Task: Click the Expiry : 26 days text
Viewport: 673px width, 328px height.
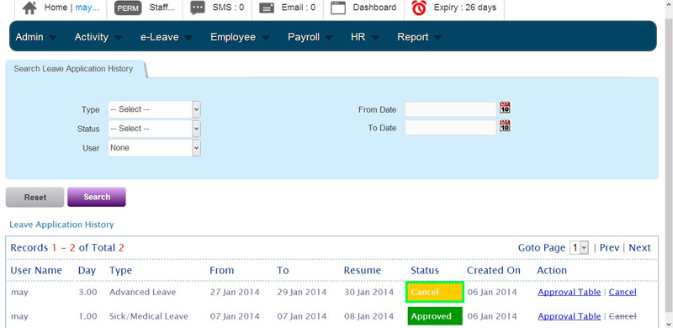Action: pos(465,8)
